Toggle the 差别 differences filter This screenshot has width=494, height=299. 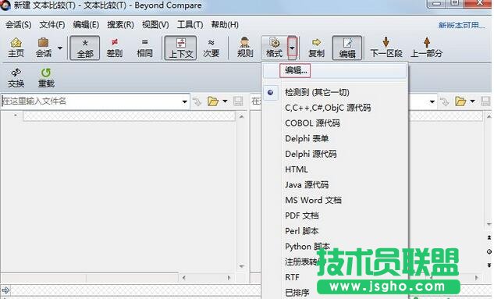115,48
